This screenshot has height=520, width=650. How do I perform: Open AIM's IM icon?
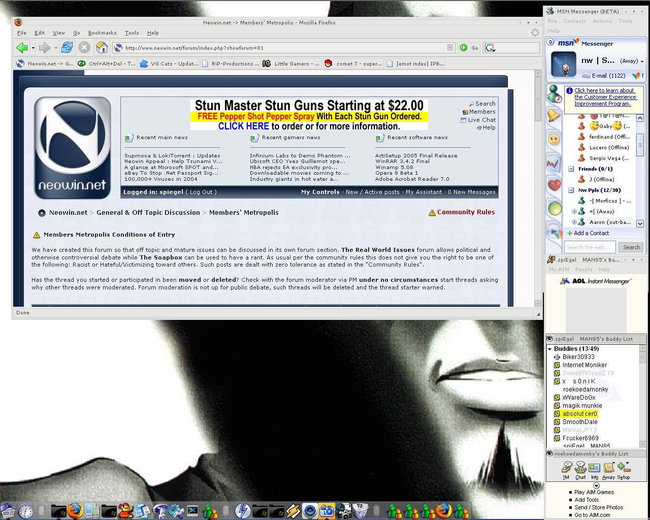coord(566,470)
